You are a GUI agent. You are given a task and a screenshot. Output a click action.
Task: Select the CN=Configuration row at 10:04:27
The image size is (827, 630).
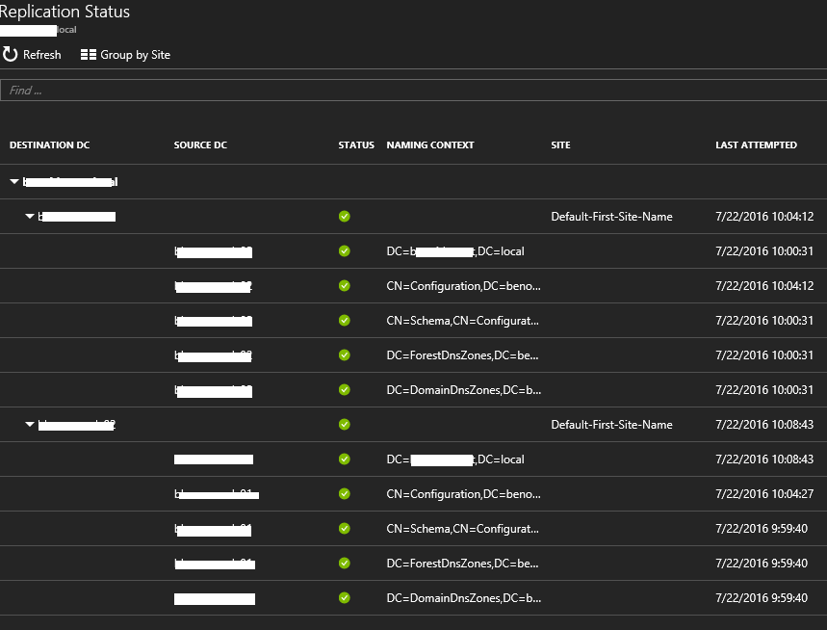tap(462, 494)
